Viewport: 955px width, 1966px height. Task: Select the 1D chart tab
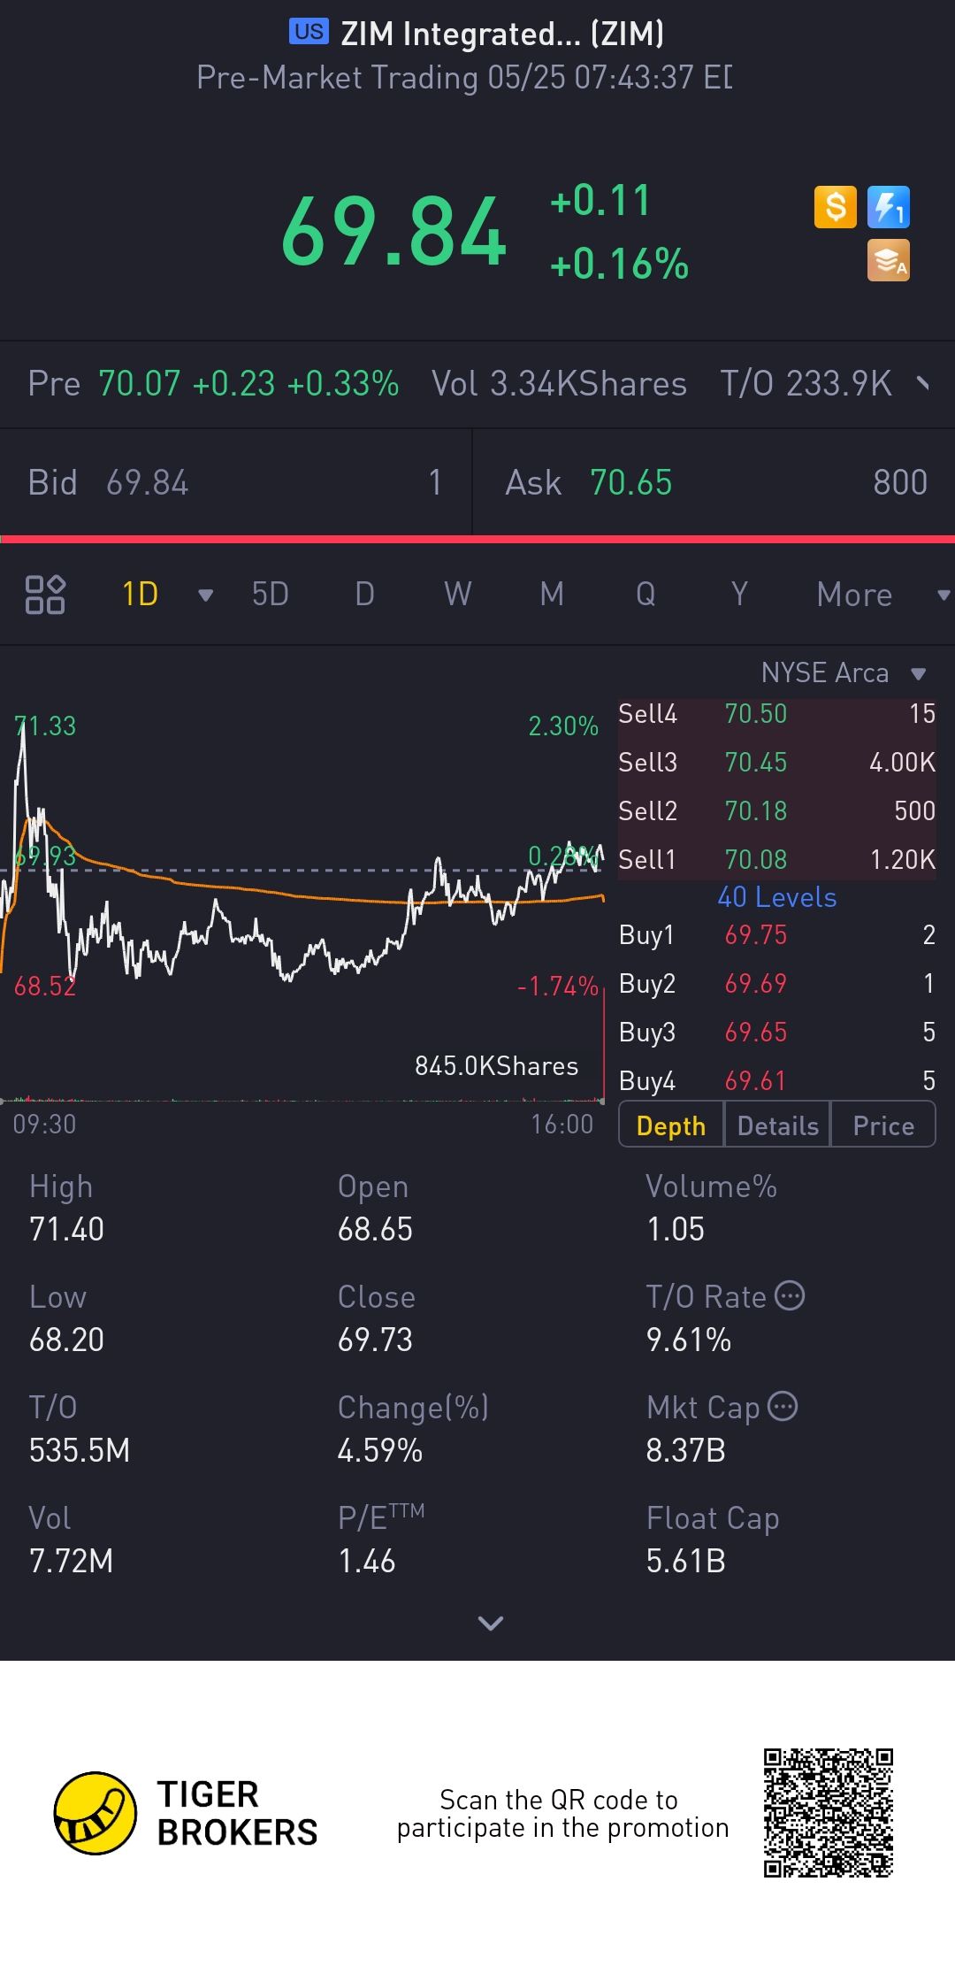140,595
